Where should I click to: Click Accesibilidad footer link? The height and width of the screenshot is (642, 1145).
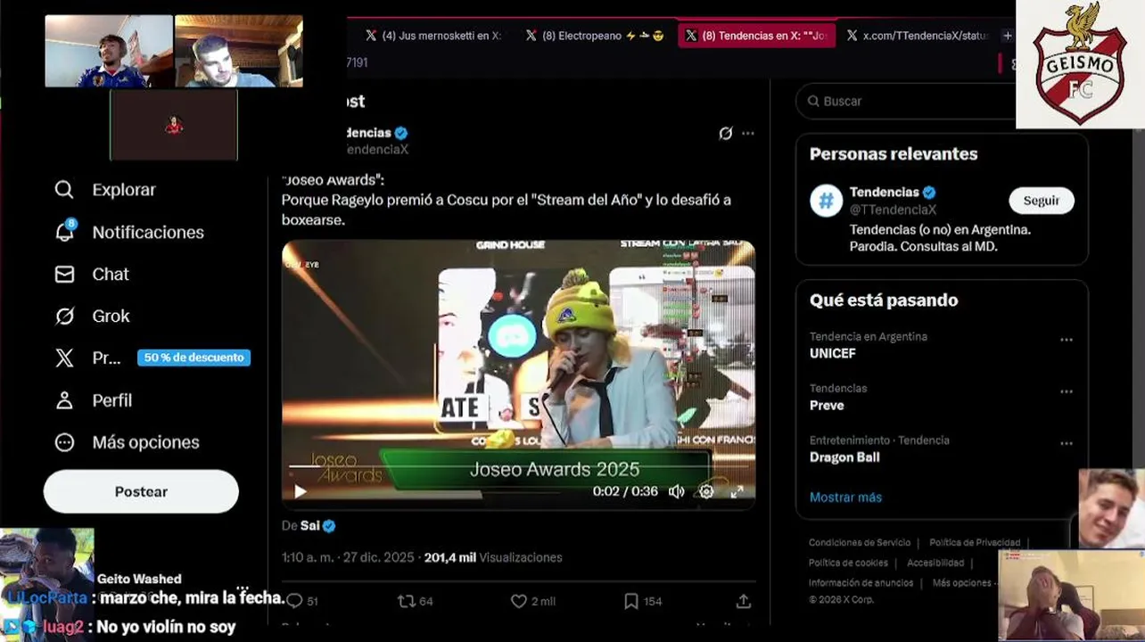pos(935,563)
